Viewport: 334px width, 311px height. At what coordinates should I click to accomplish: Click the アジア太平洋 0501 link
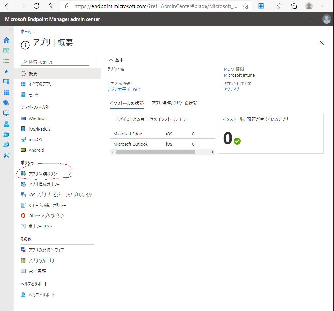pos(124,90)
